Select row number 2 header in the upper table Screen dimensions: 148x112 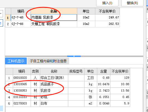click(x=8, y=24)
